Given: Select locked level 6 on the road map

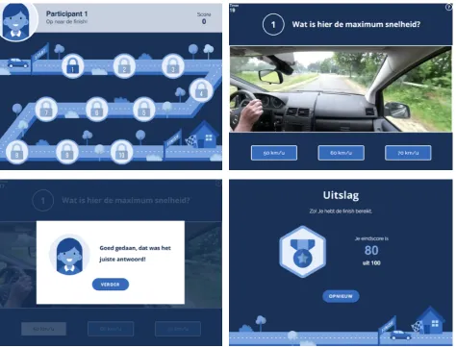Looking at the screenshot, I should 97,109.
